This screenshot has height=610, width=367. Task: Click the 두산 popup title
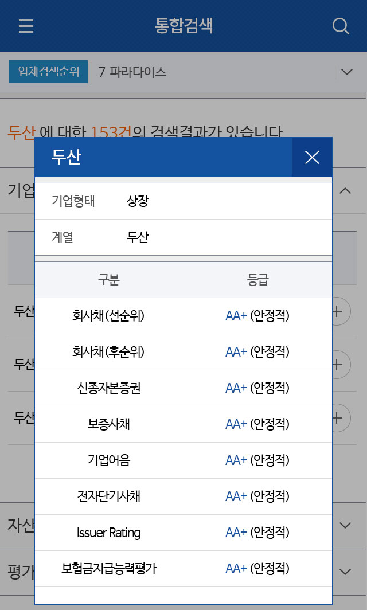click(66, 157)
